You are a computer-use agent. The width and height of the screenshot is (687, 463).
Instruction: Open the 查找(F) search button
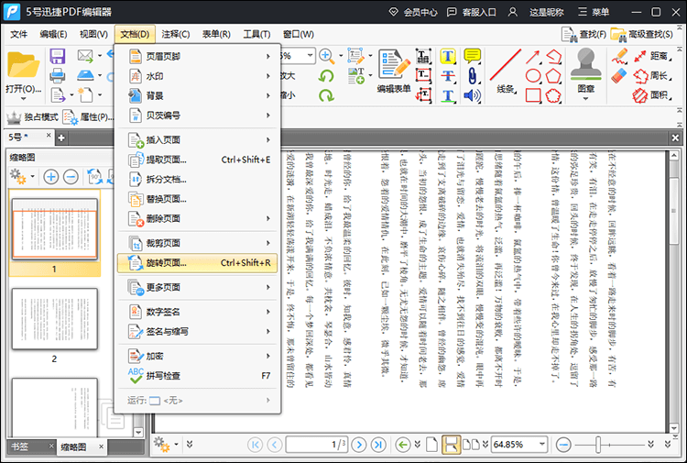[584, 34]
